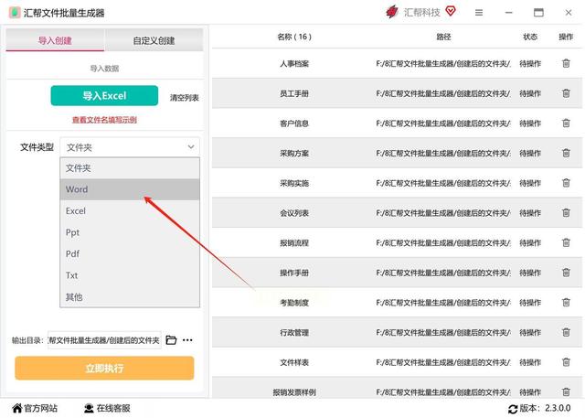
Task: Delete the 行政管理 row with trash icon
Action: click(x=566, y=332)
